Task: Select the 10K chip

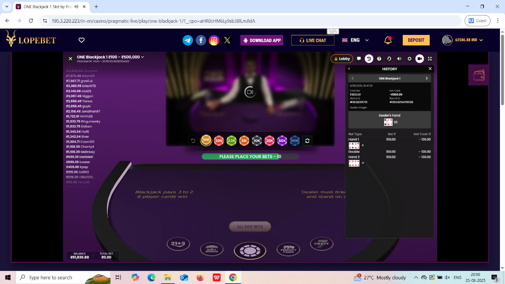Action: pyautogui.click(x=257, y=141)
